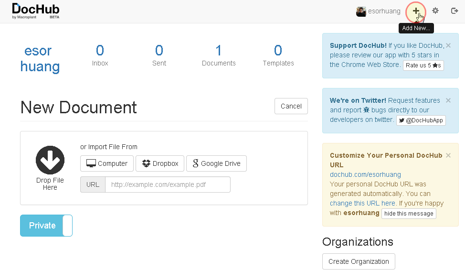Viewport: 465px width, 271px height.
Task: Click the Drop File Here download icon
Action: tap(50, 160)
